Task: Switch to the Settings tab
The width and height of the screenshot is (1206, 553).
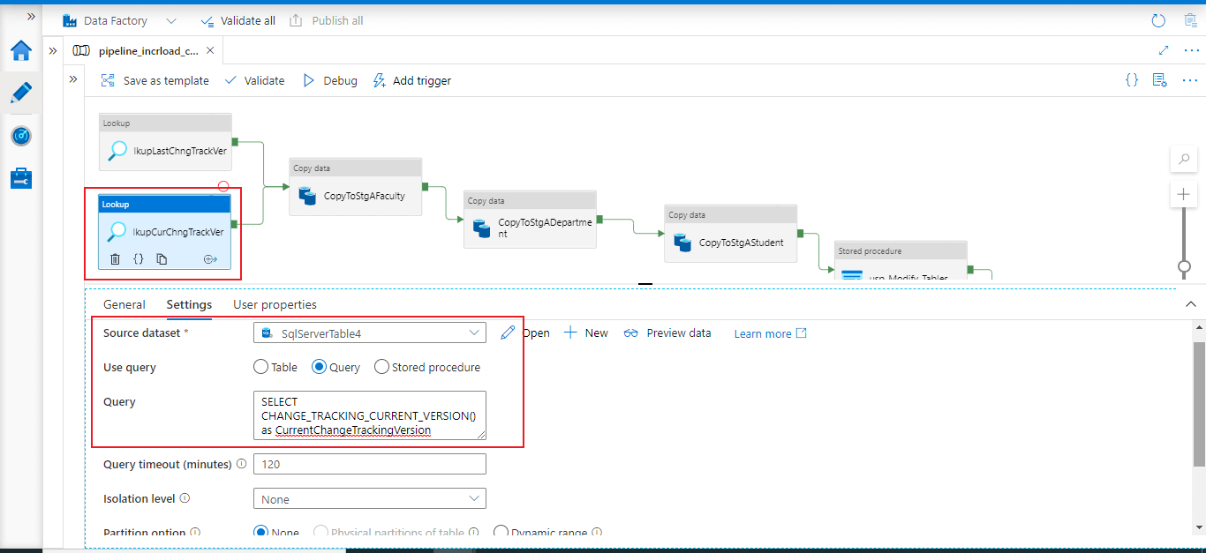Action: point(189,304)
